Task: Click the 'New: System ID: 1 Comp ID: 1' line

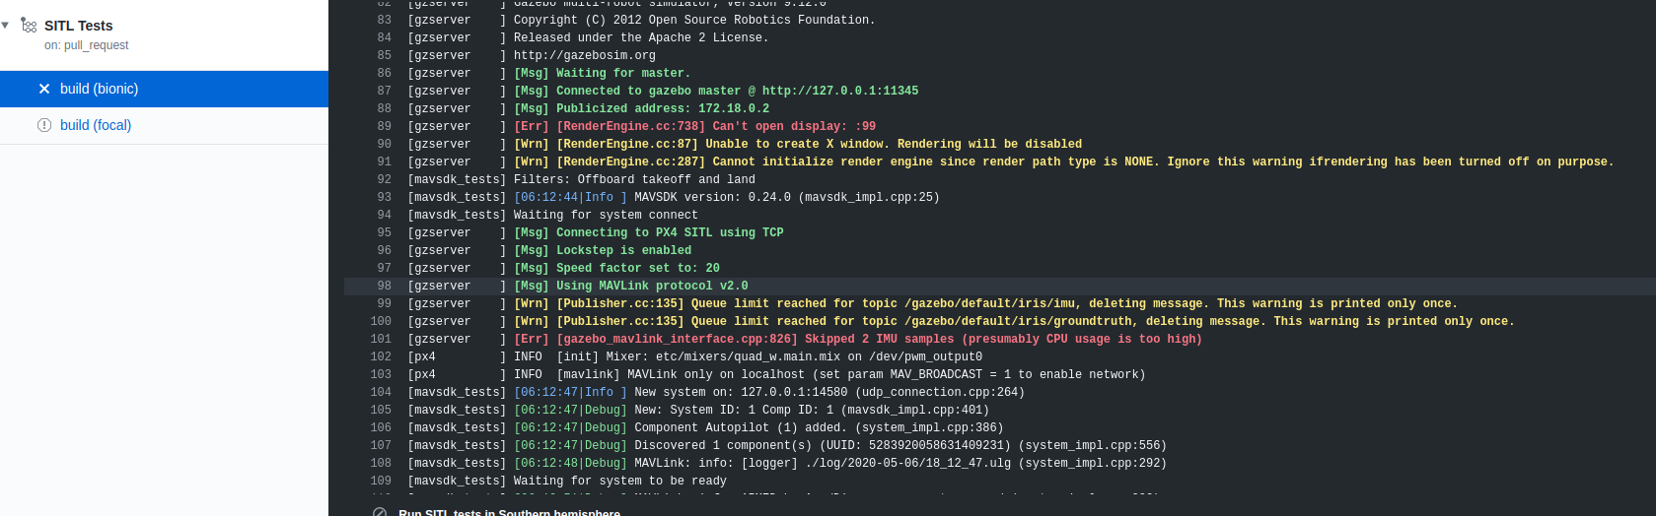Action: pyautogui.click(x=1000, y=410)
